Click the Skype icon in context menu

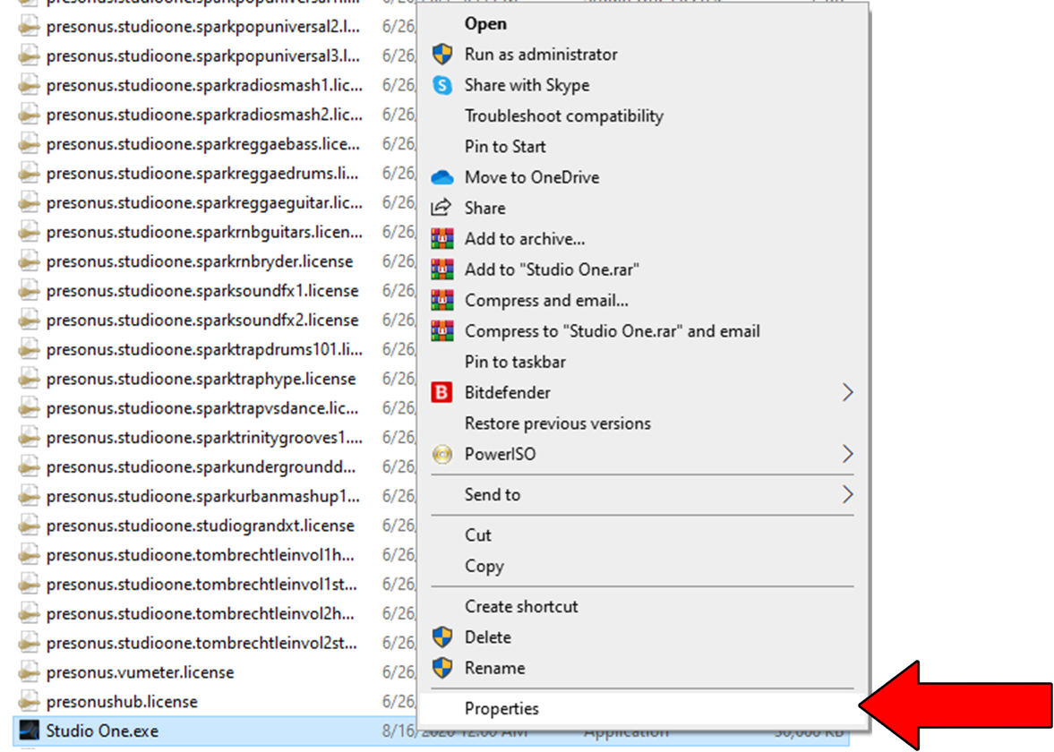[x=442, y=85]
